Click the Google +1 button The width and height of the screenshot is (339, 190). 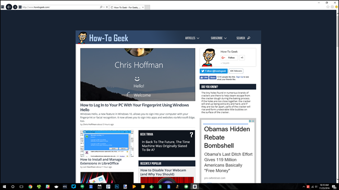pos(242,58)
